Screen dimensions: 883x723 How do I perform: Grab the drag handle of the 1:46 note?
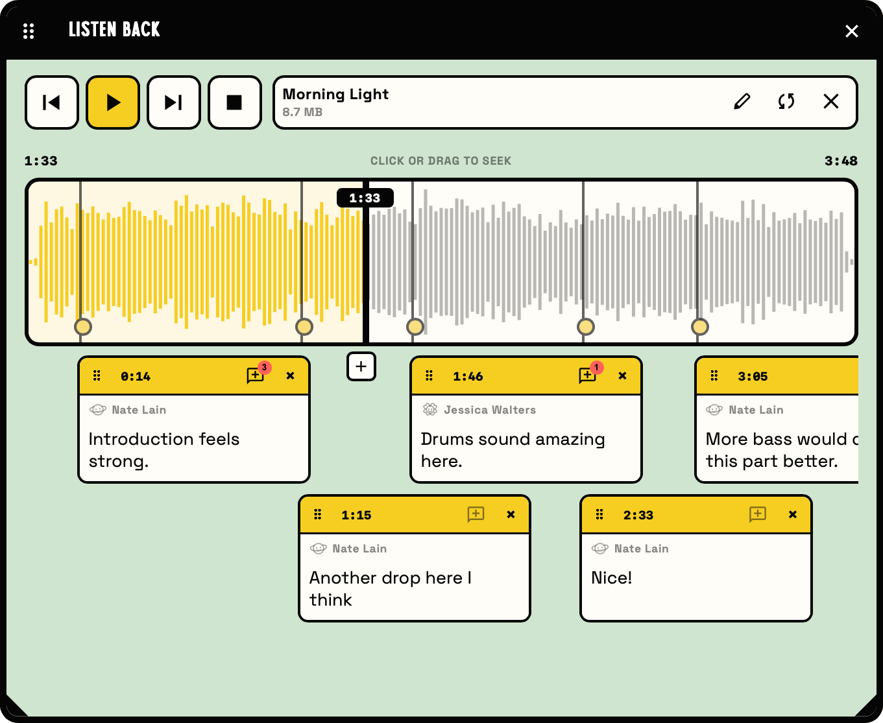(x=429, y=375)
